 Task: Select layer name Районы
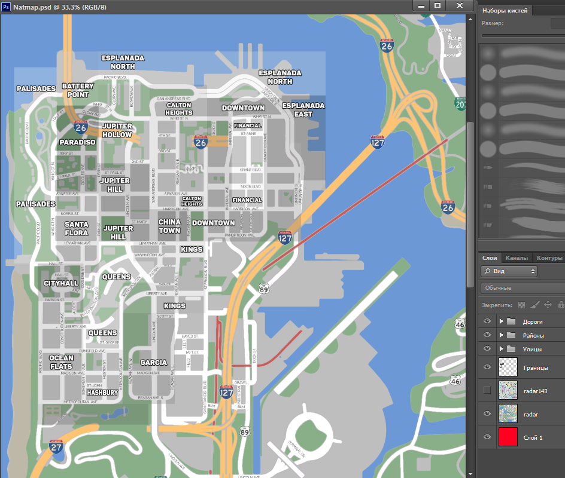point(533,335)
